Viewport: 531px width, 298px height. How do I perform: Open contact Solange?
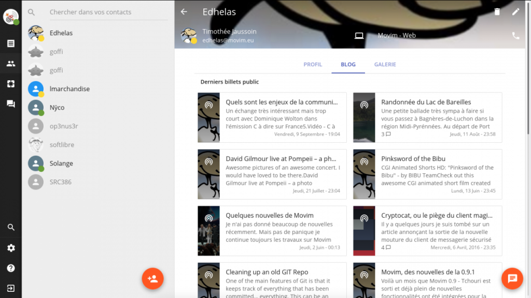[98, 163]
